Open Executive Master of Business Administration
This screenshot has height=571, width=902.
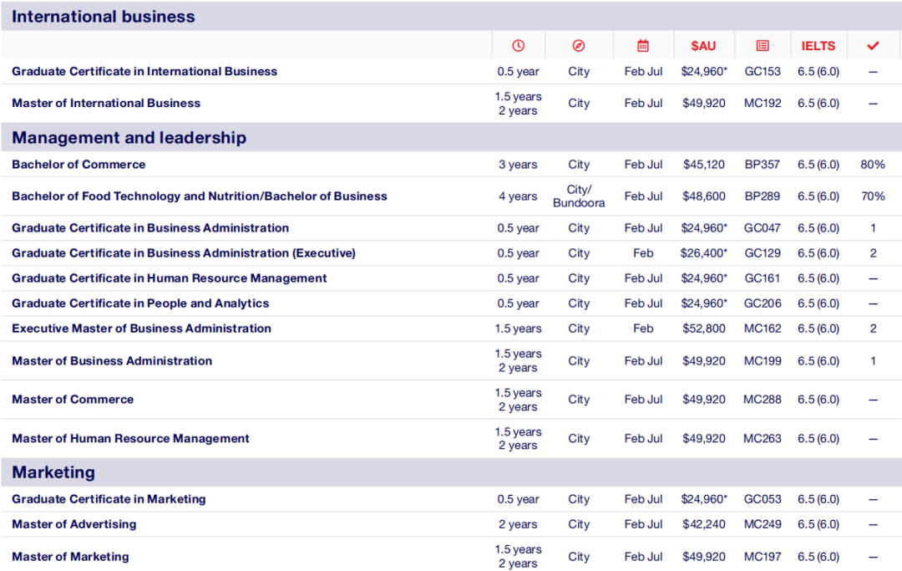tap(141, 328)
